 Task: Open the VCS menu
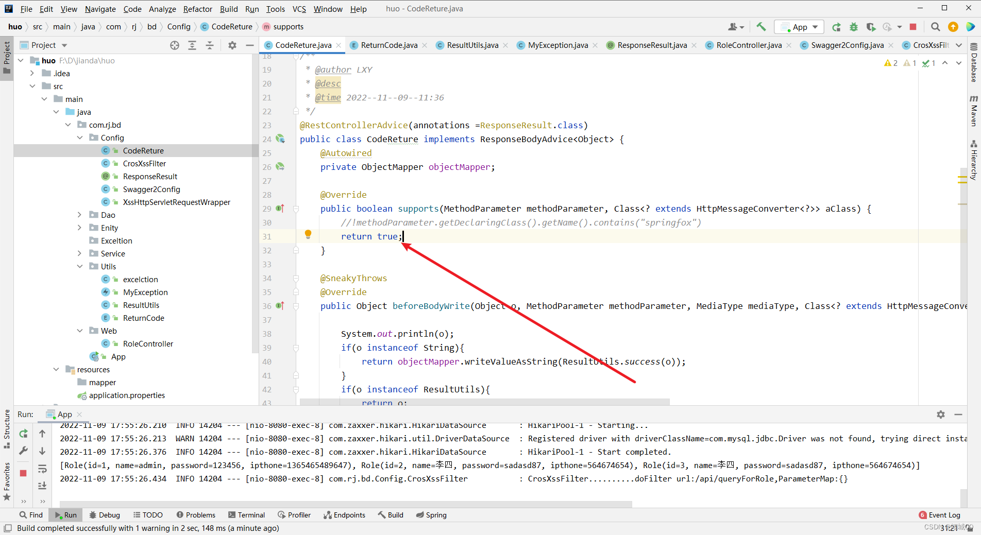pos(299,9)
